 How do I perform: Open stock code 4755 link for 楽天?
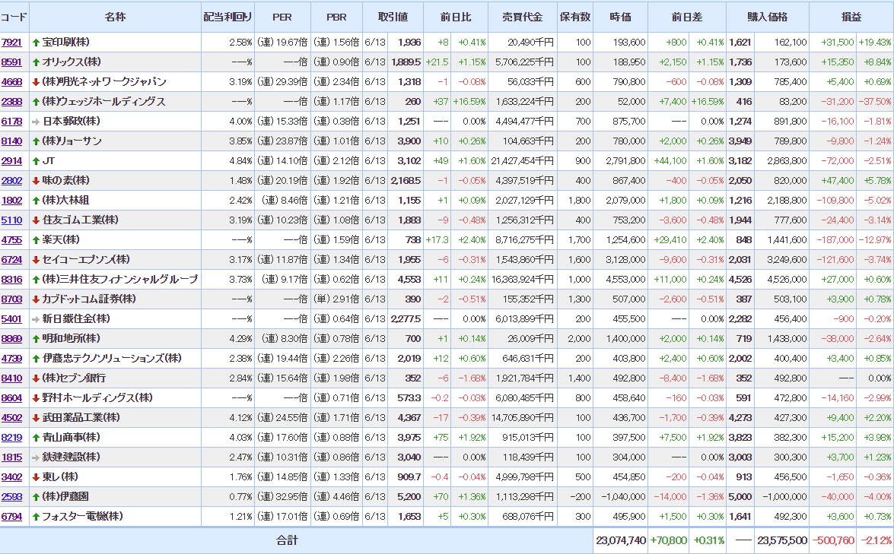[x=12, y=239]
